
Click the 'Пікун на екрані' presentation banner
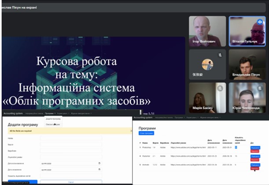134,7
